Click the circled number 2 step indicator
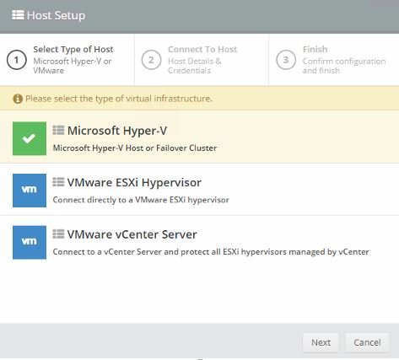The width and height of the screenshot is (399, 360). 151,60
